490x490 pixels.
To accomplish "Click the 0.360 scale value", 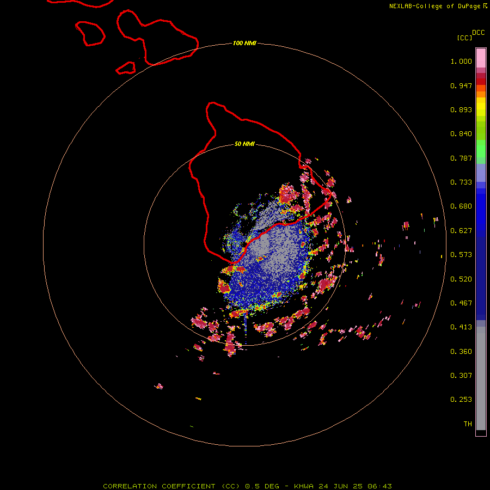I will (461, 352).
